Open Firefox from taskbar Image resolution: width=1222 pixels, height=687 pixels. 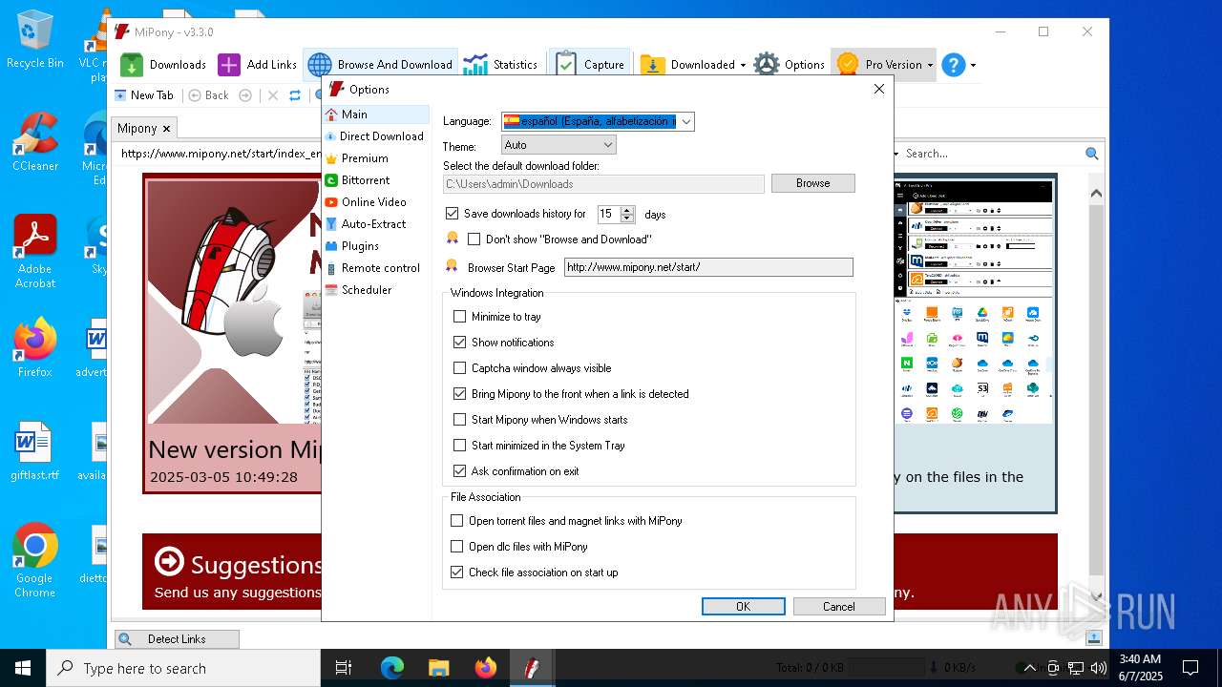click(485, 668)
